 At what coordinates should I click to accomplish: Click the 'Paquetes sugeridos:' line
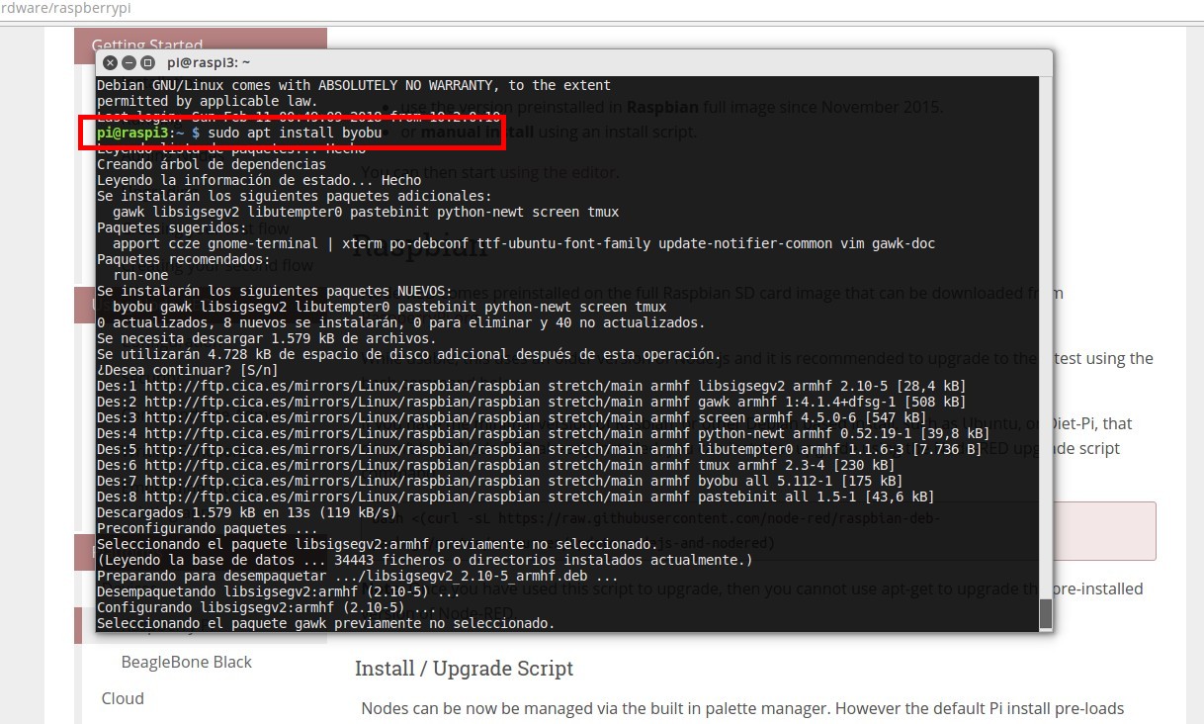172,227
